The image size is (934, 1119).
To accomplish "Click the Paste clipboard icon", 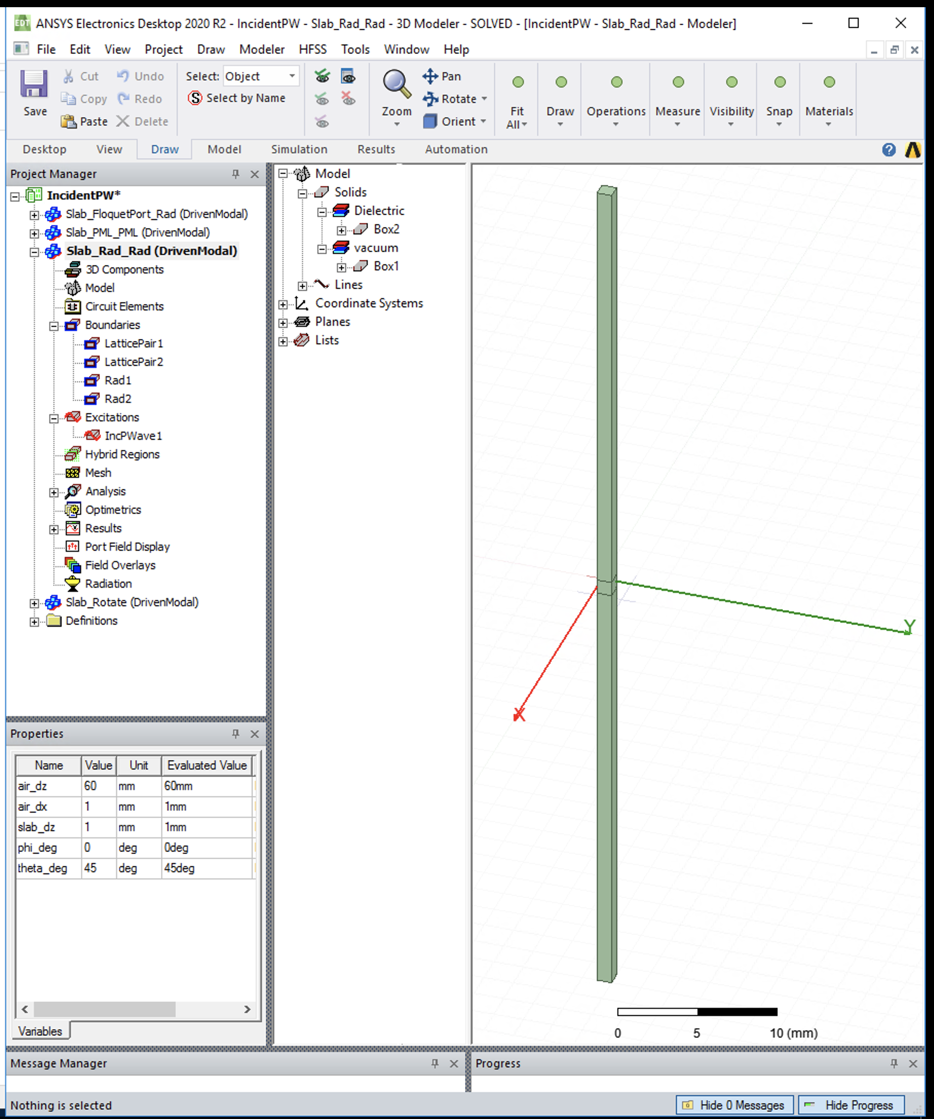I will 68,121.
